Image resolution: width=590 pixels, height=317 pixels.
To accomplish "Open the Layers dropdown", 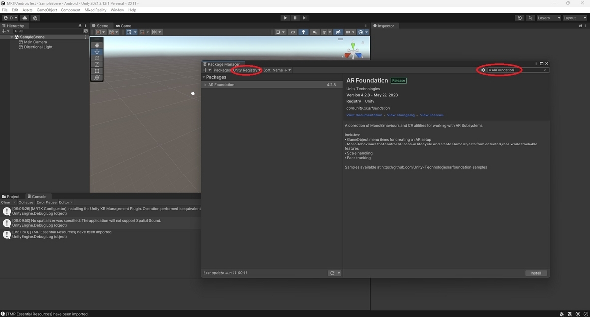I will point(548,18).
